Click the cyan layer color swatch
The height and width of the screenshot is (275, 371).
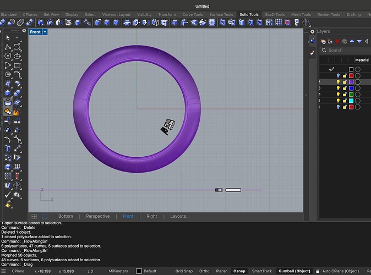coord(351,101)
